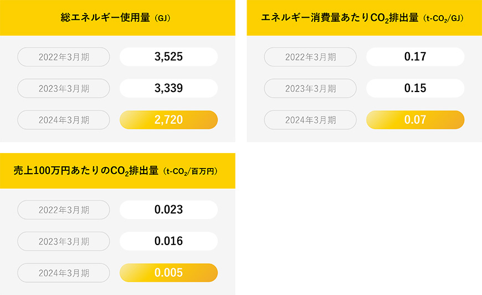Viewport: 482px width, 295px height.
Task: Click the highlighted 2,720 value
Action: coord(168,120)
